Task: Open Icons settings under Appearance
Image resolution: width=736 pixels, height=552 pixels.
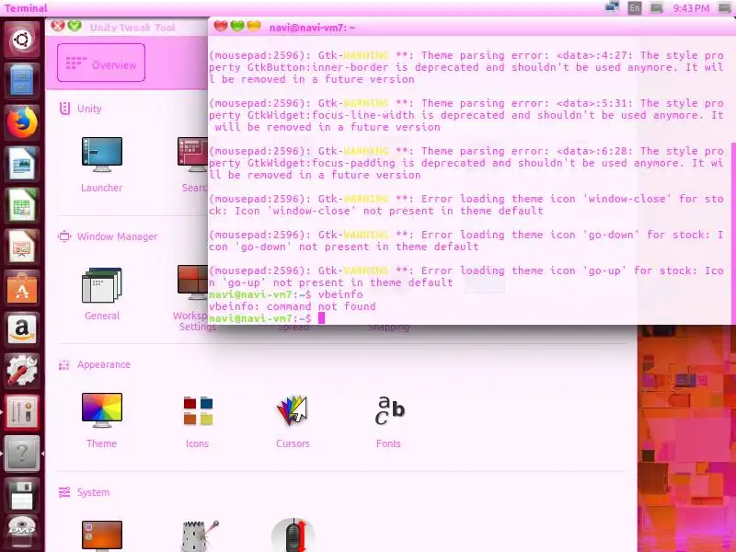Action: tap(198, 420)
